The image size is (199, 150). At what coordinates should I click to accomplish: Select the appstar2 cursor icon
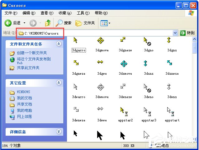[x=124, y=111]
